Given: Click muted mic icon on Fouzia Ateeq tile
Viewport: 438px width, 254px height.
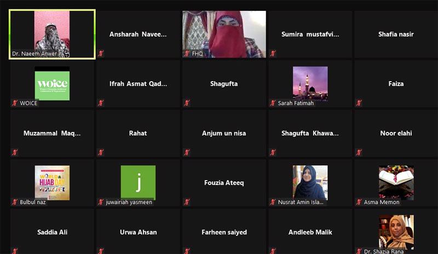Looking at the screenshot, I should 187,202.
